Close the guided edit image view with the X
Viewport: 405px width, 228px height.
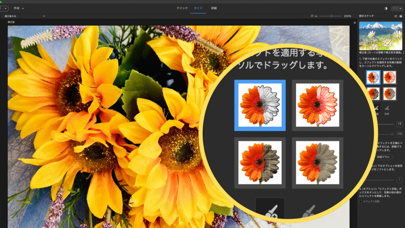point(355,23)
